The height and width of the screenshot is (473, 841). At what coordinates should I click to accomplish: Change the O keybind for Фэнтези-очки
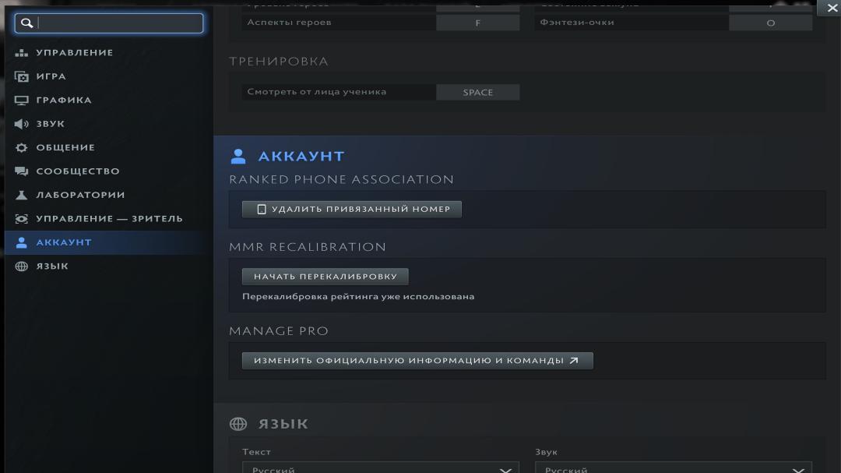[x=771, y=23]
